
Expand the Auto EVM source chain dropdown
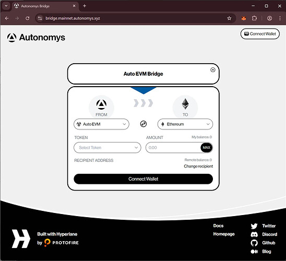(101, 124)
